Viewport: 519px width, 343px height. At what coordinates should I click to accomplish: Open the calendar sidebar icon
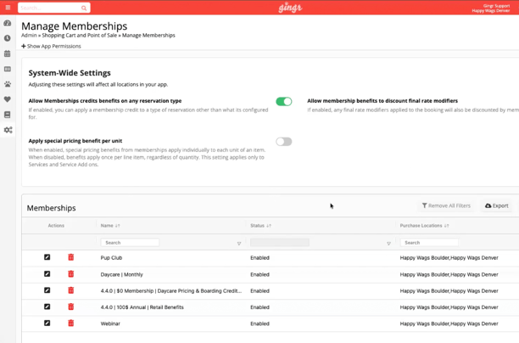(8, 53)
